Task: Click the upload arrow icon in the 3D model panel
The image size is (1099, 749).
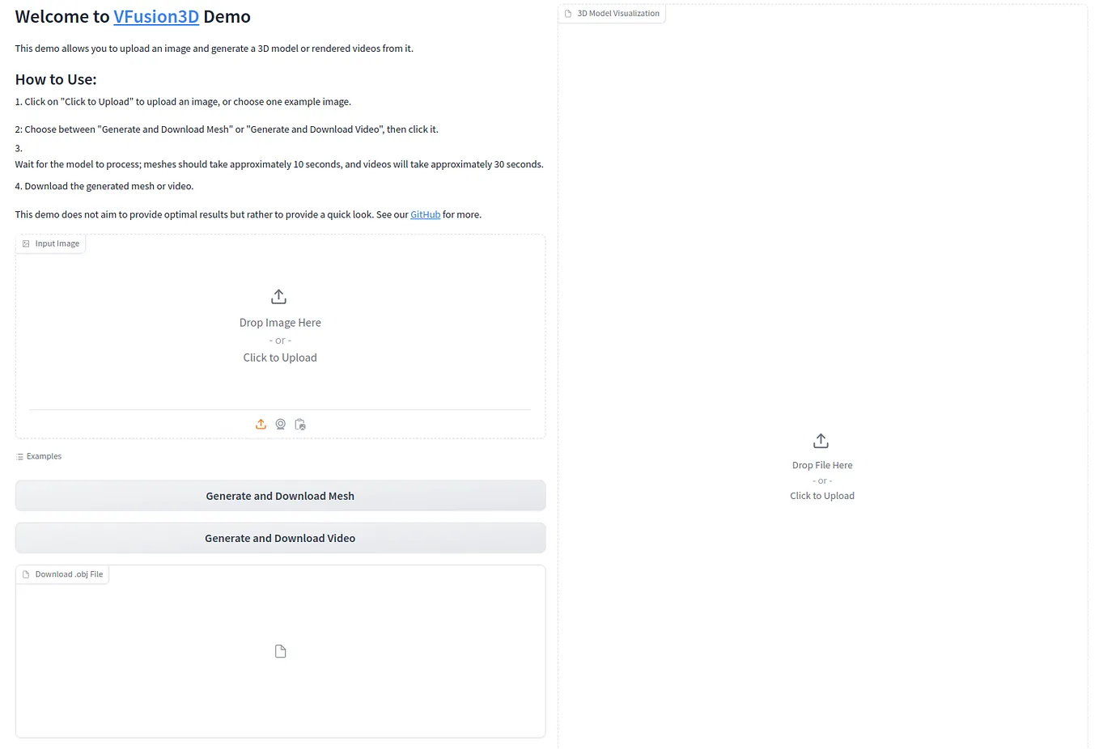Action: 821,440
